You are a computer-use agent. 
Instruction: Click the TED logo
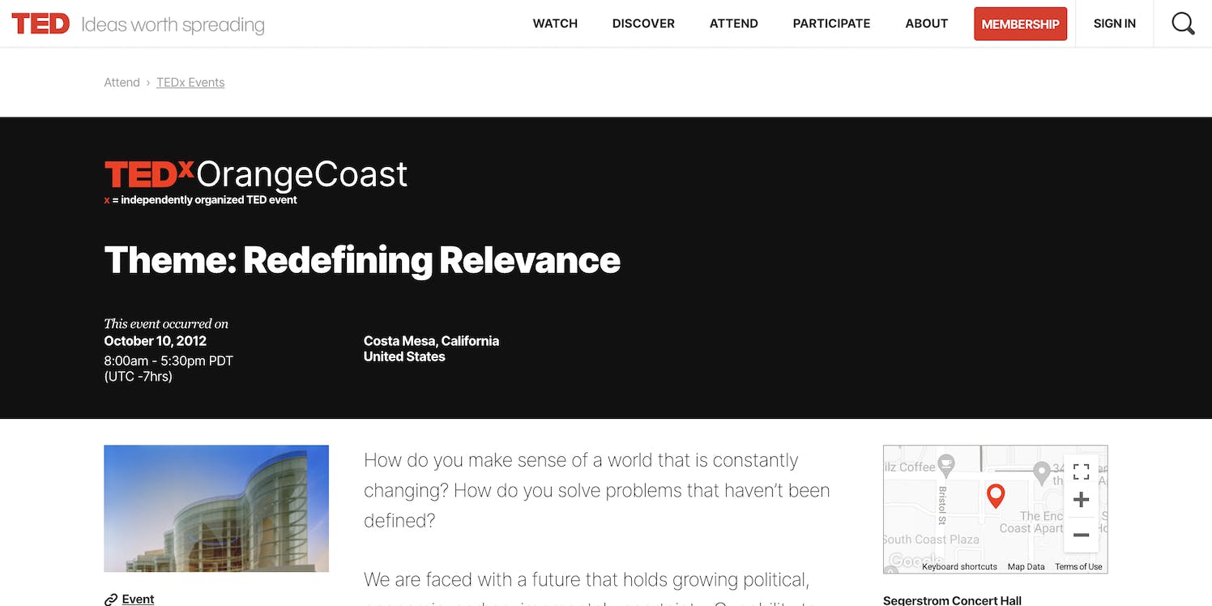(x=41, y=23)
